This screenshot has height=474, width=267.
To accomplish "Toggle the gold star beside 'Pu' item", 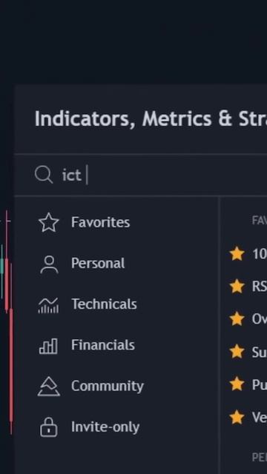I will tap(237, 384).
